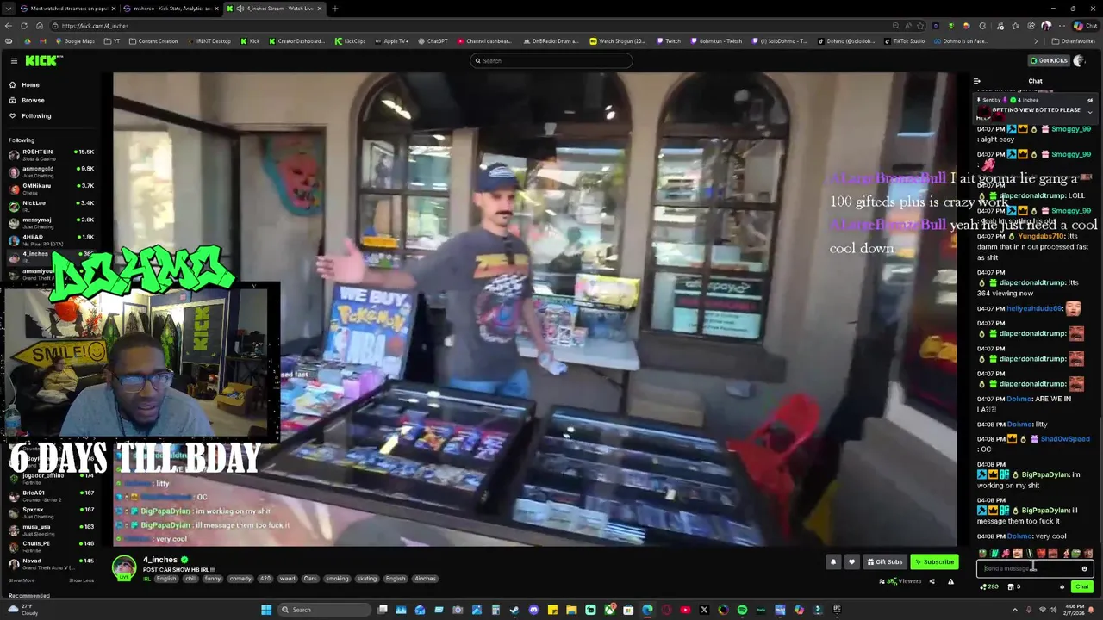Open NickLee channel in Following list
Screen dimensions: 1103x620
(x=52, y=205)
